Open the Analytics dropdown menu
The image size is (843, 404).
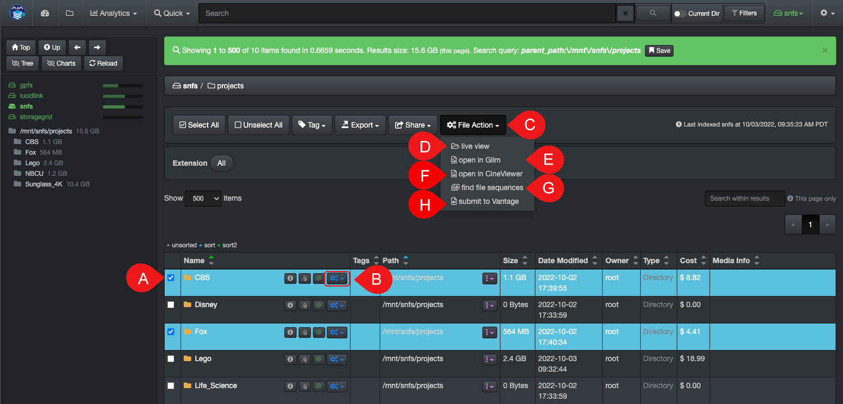(x=113, y=13)
